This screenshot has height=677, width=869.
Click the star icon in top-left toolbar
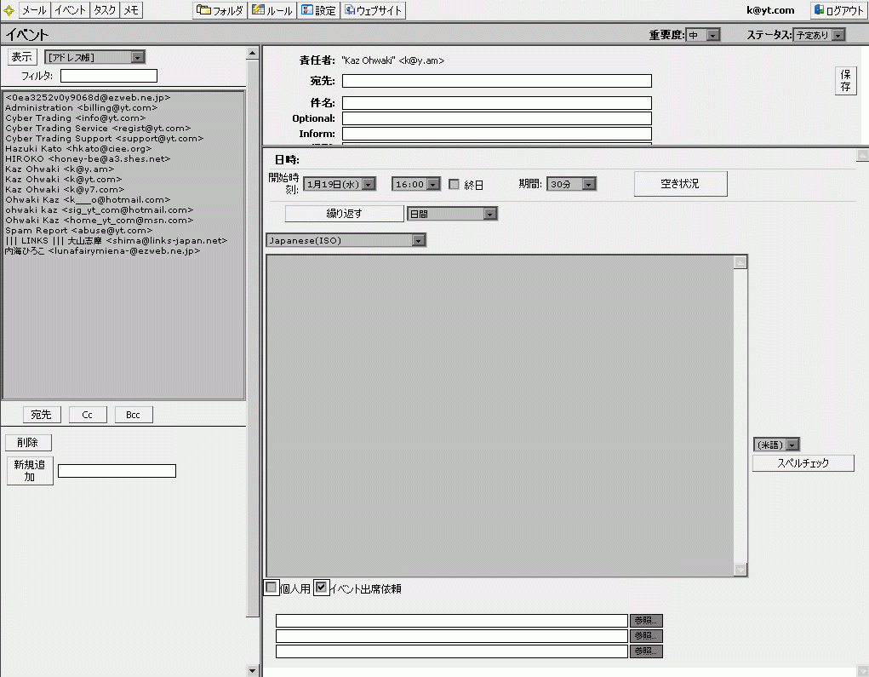click(9, 11)
